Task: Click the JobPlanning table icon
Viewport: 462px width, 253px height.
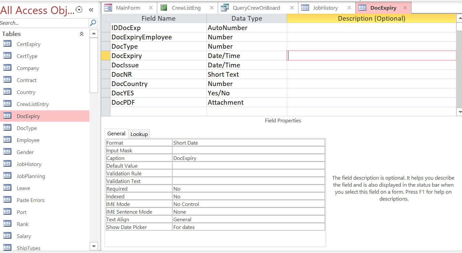Action: tap(7, 176)
